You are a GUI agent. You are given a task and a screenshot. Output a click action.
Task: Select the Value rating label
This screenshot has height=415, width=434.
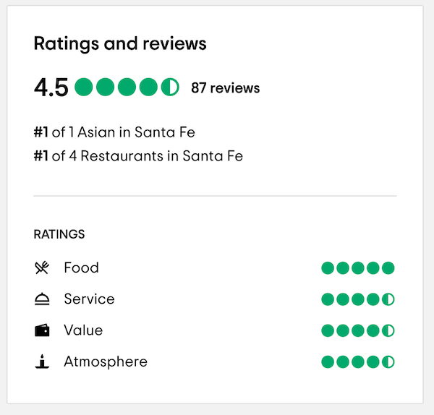pos(83,330)
